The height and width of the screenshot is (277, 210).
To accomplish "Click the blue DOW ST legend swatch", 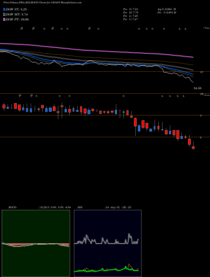I will pos(4,9).
